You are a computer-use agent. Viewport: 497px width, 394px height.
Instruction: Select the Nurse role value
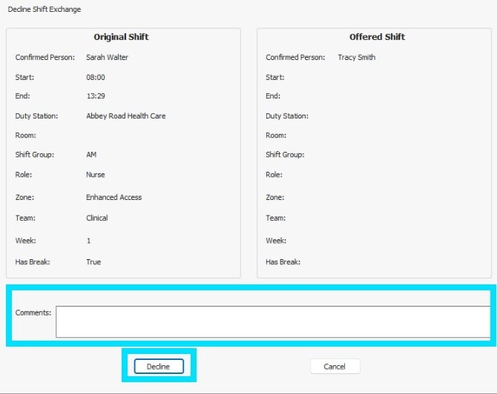click(x=96, y=175)
